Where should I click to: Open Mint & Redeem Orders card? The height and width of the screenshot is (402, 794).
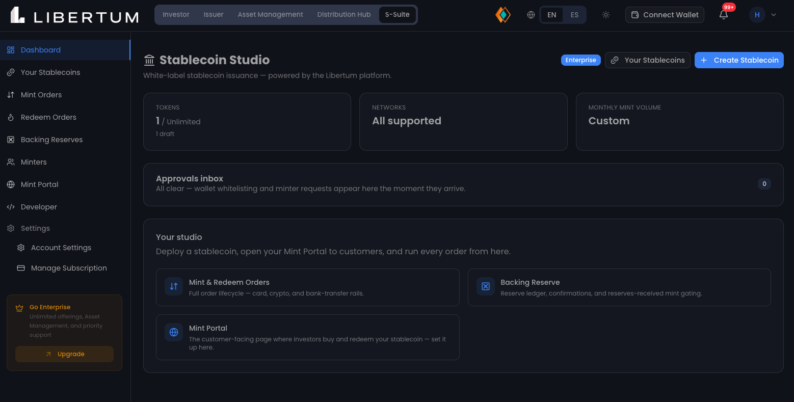[x=307, y=287]
